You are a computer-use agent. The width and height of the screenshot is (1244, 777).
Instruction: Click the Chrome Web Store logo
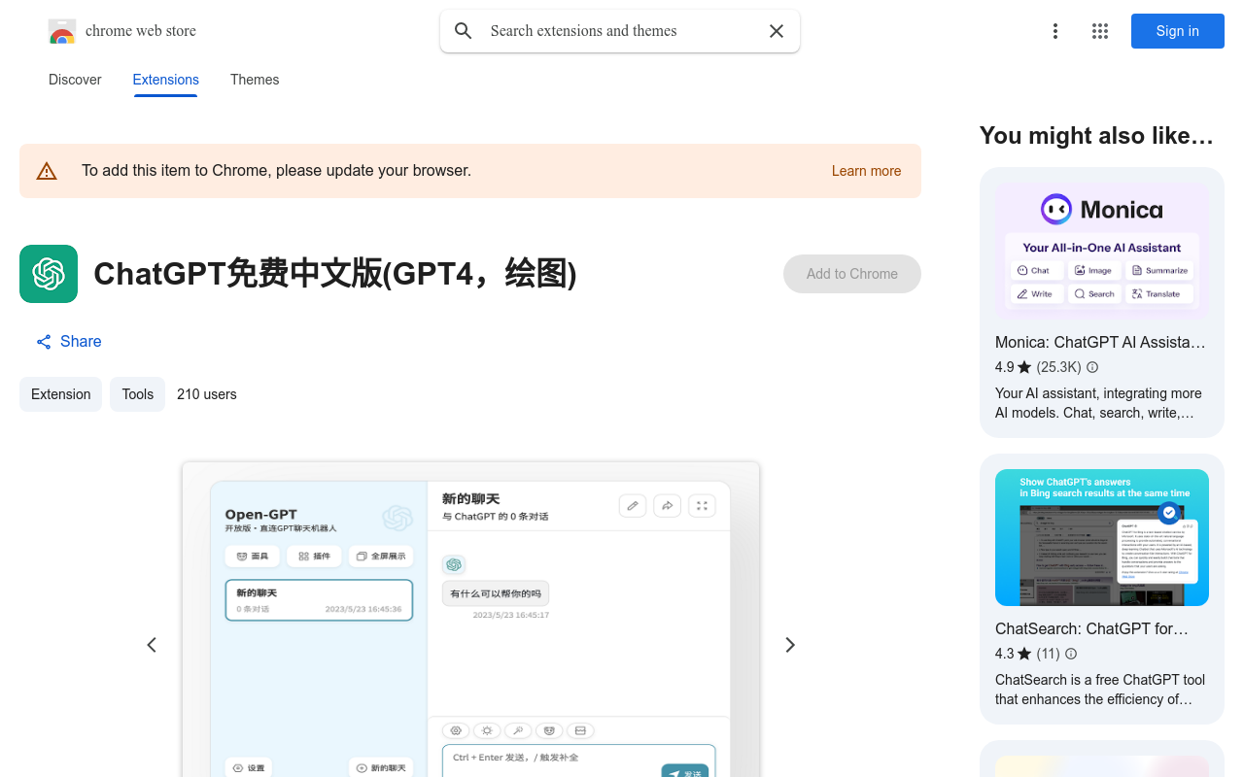pyautogui.click(x=61, y=30)
